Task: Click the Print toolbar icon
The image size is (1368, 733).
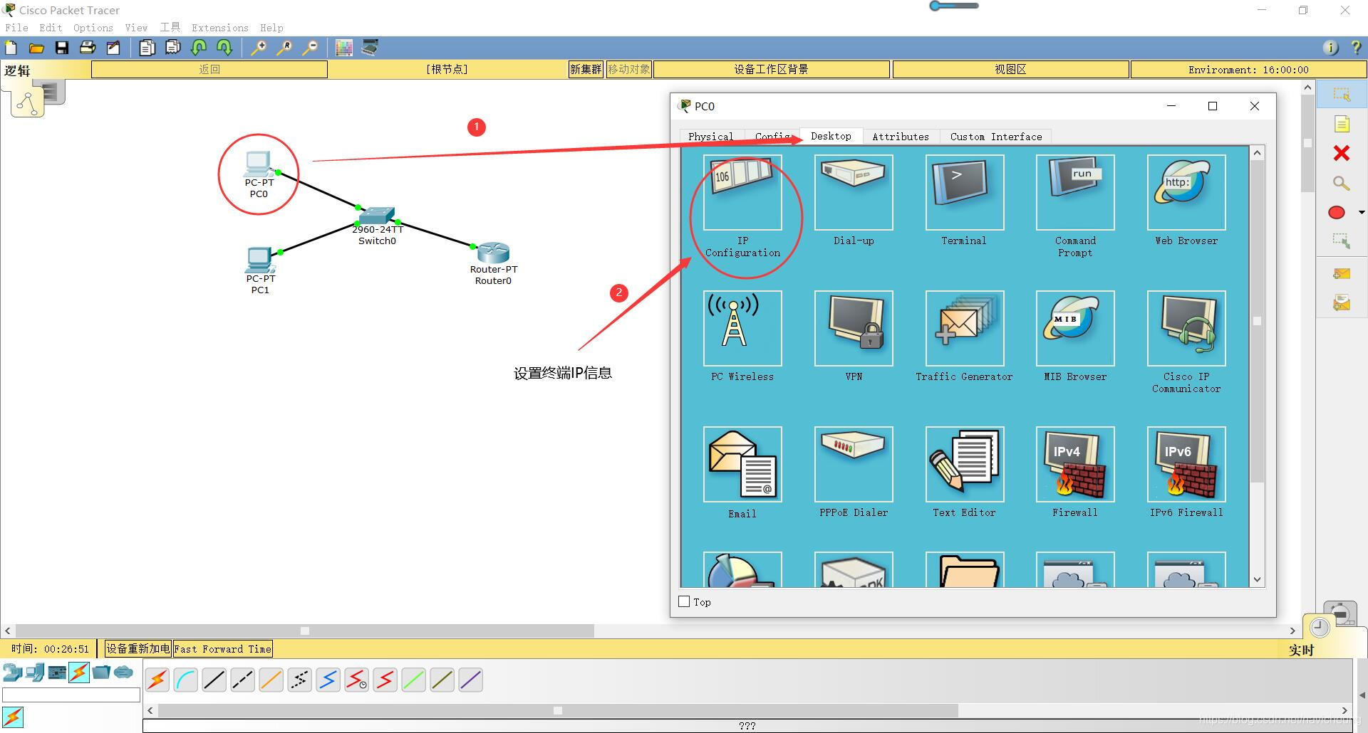Action: [x=88, y=48]
